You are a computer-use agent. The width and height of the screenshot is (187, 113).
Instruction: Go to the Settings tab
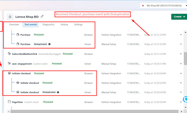coord(78,24)
